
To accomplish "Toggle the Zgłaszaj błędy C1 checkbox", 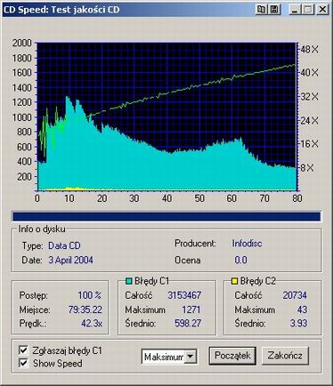I will coord(23,350).
